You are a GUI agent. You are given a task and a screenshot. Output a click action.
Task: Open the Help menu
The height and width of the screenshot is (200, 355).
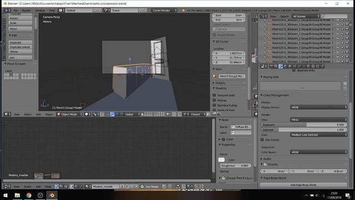pyautogui.click(x=52, y=11)
